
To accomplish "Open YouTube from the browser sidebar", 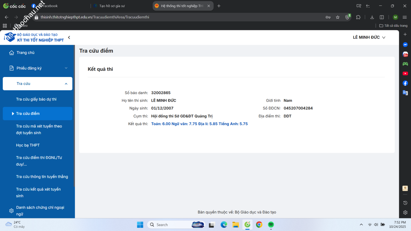I will point(405,73).
